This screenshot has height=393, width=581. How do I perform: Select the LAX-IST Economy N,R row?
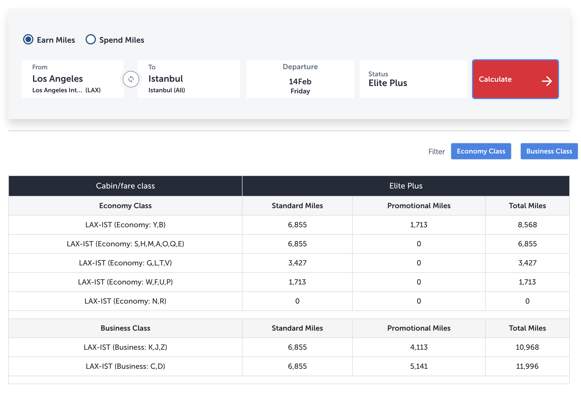click(289, 301)
